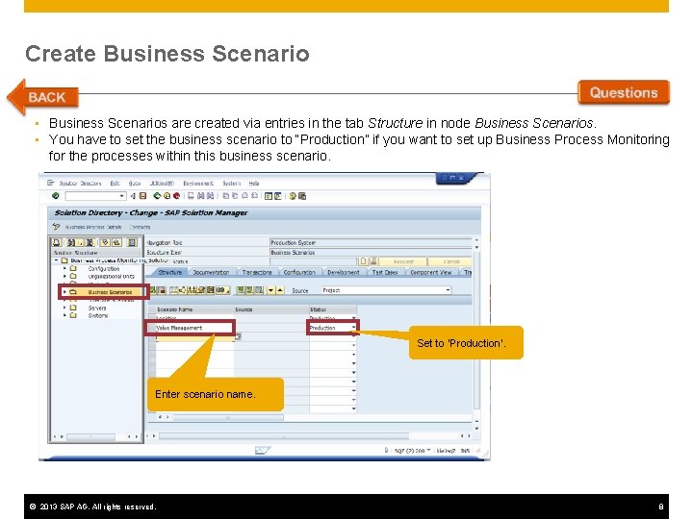Click the Cancel button beside Status field
The height and width of the screenshot is (519, 693).
pos(449,261)
